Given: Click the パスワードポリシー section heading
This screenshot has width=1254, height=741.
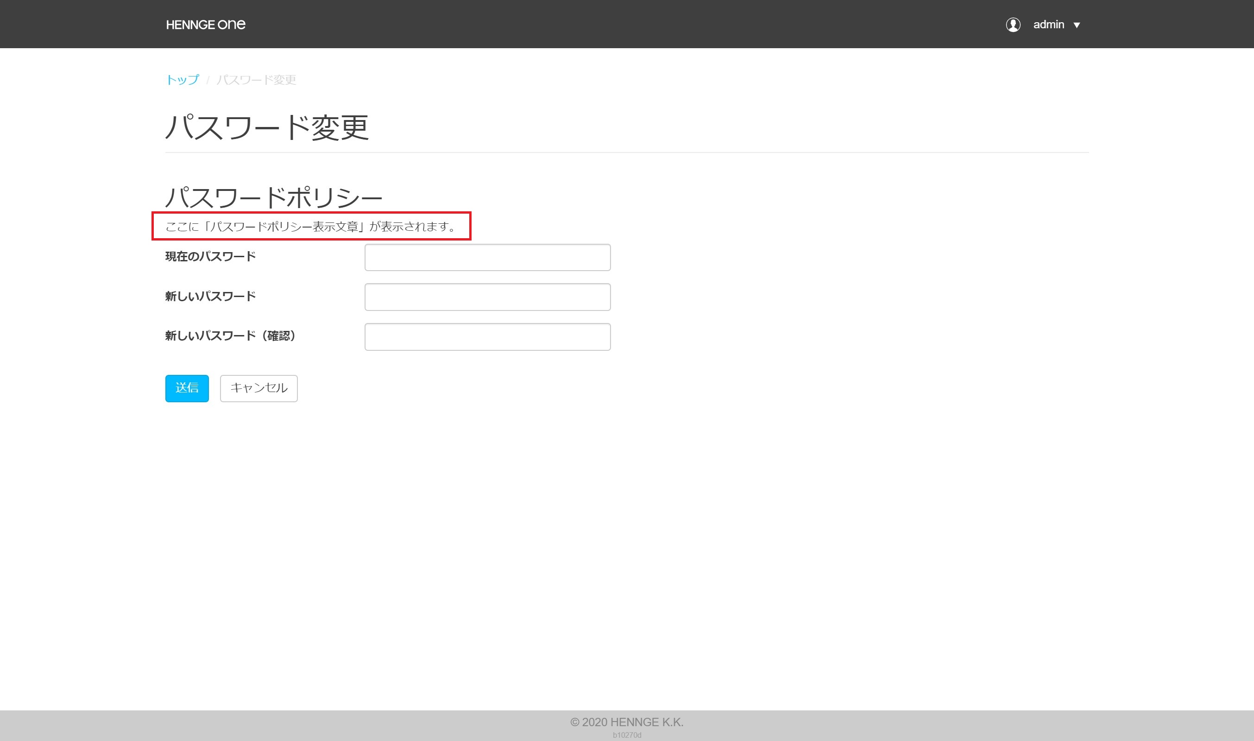Looking at the screenshot, I should [273, 197].
